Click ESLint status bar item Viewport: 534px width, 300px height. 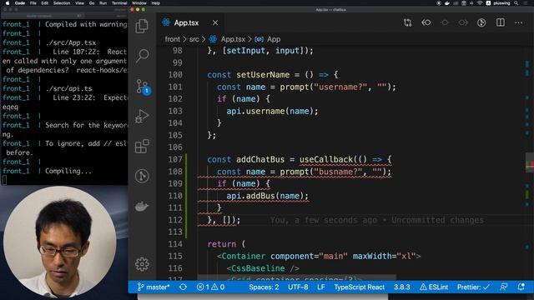(x=434, y=287)
